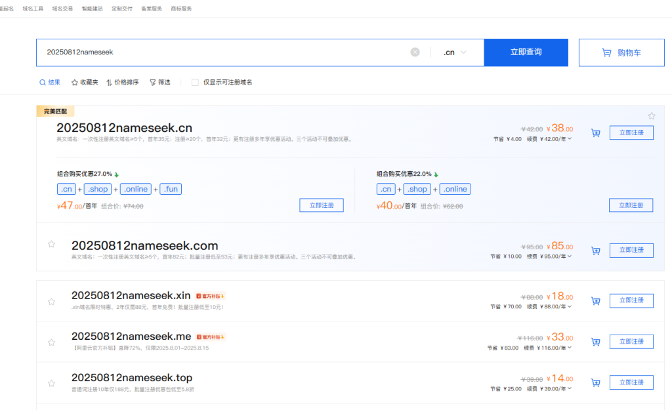The height and width of the screenshot is (410, 672).
Task: Open the .cn domain suffix dropdown
Action: tap(455, 52)
